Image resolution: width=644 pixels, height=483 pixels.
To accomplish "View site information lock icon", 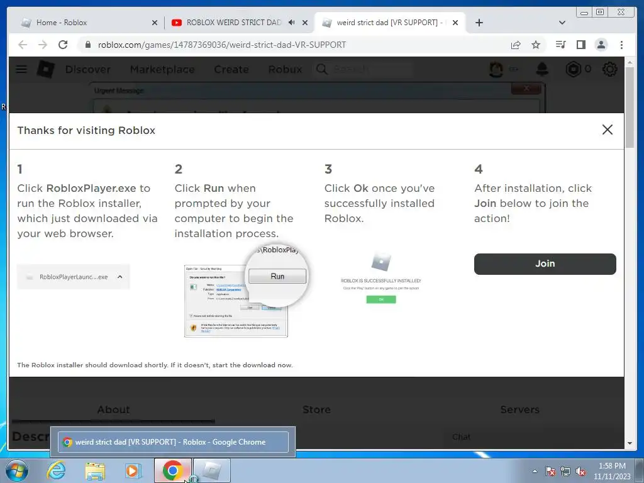I will point(87,45).
